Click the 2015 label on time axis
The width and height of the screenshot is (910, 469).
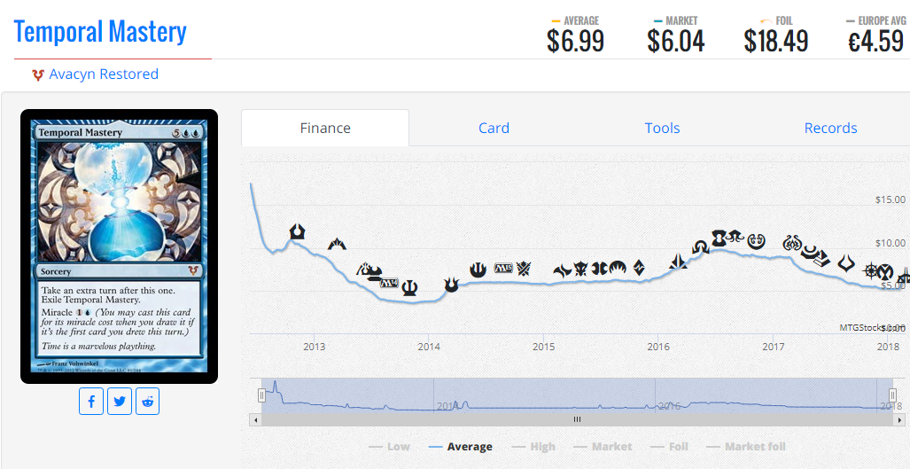click(543, 348)
